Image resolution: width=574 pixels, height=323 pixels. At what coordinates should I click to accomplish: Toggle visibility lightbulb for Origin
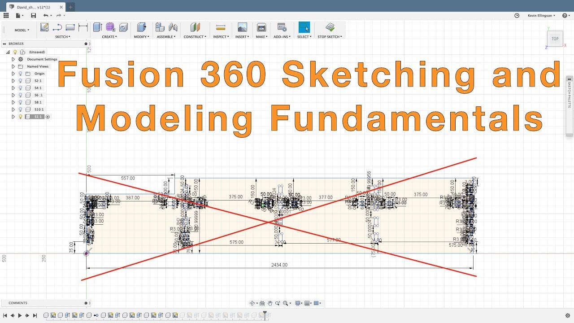point(20,74)
